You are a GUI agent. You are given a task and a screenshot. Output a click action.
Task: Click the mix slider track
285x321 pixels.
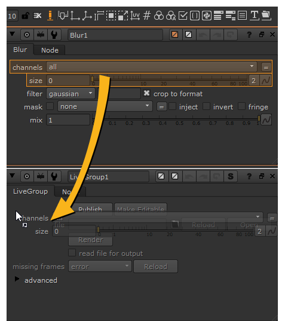[x=176, y=119]
